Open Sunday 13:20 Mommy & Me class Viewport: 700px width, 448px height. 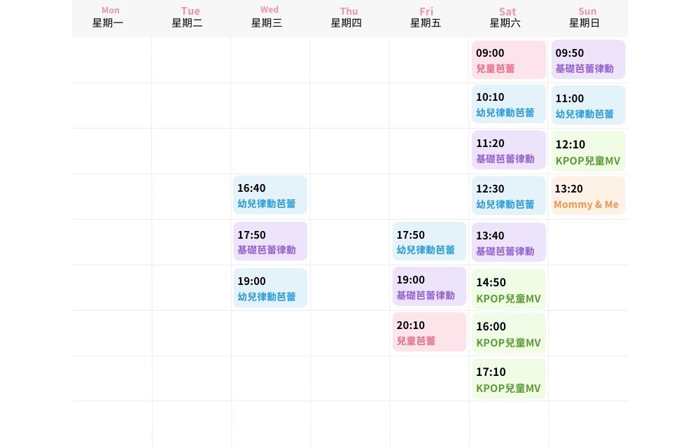[x=588, y=196]
